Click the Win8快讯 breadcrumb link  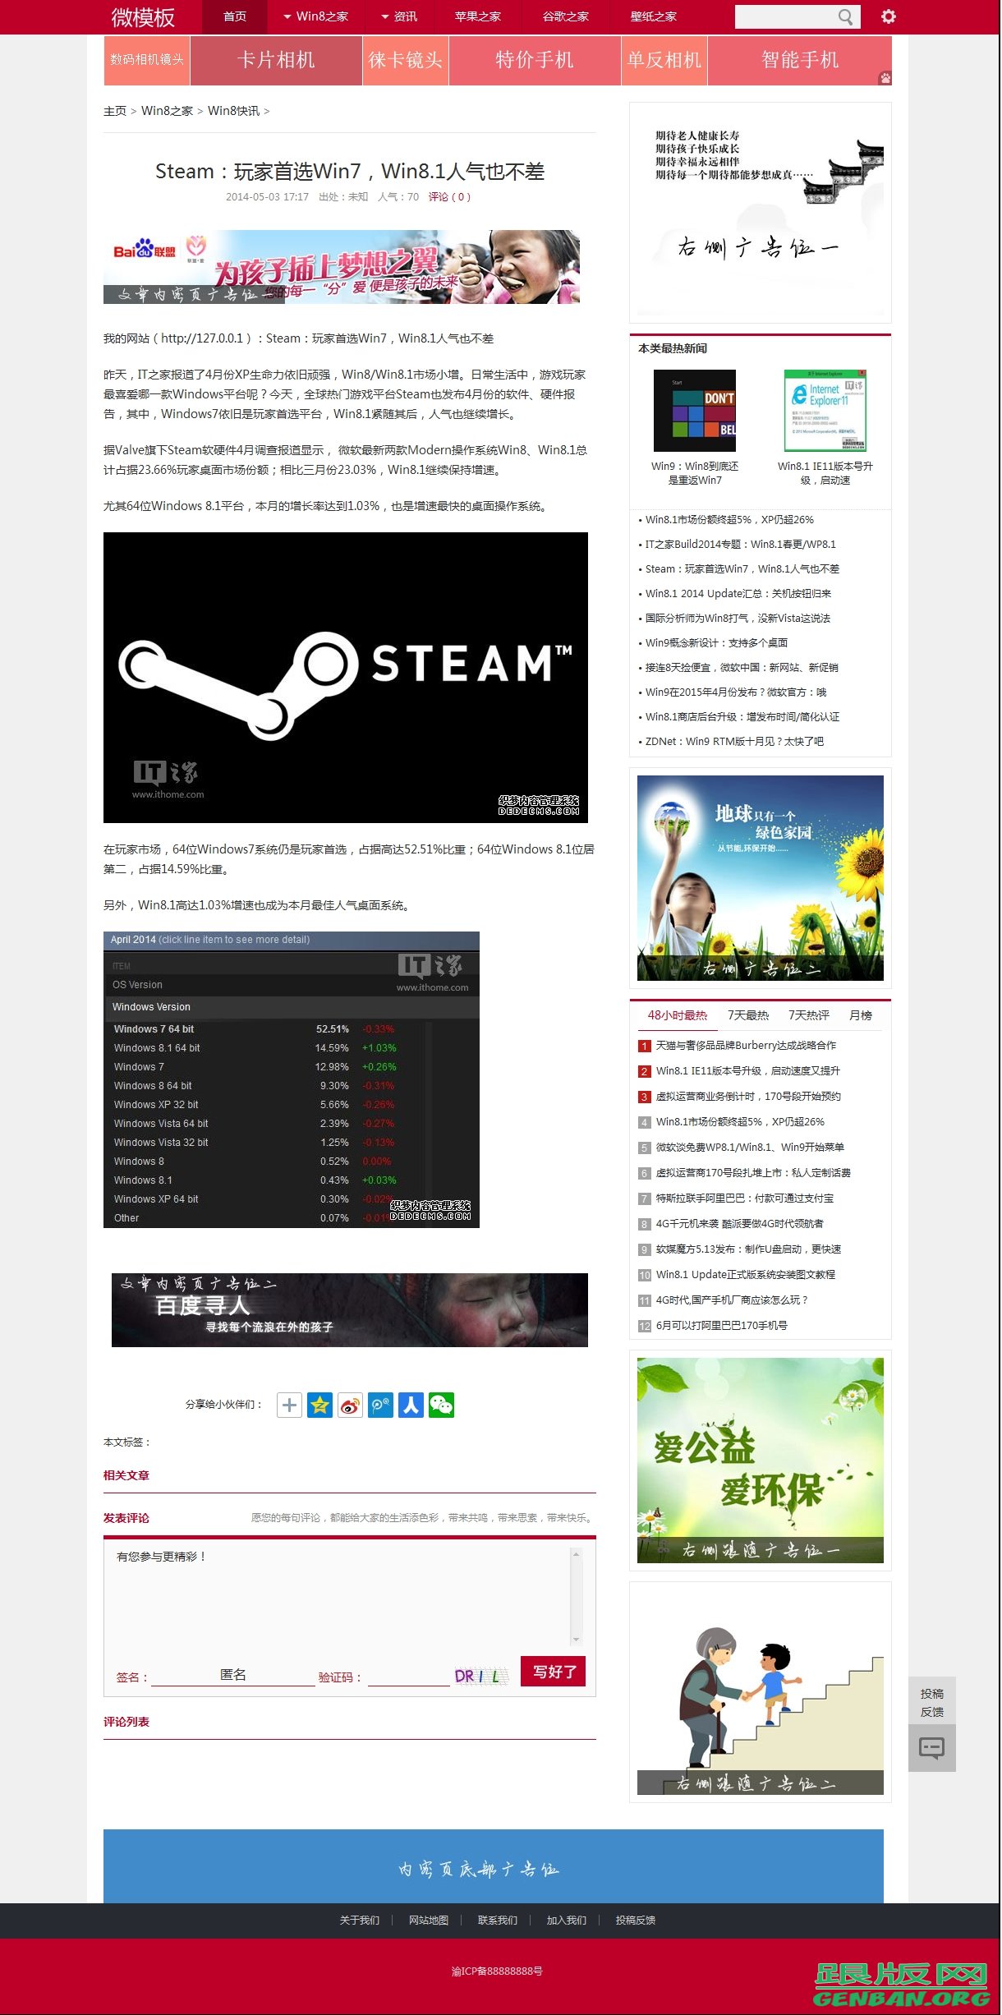click(233, 111)
